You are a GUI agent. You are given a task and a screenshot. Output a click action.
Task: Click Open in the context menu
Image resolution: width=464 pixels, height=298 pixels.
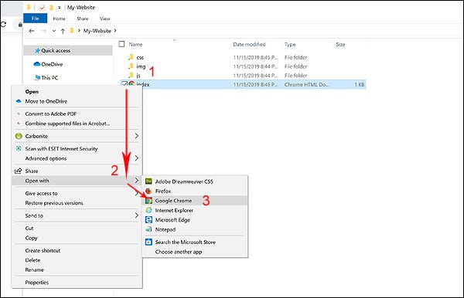pos(77,92)
